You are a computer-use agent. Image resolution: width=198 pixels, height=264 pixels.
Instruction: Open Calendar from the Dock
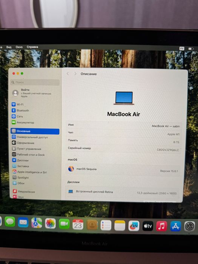[78, 224]
